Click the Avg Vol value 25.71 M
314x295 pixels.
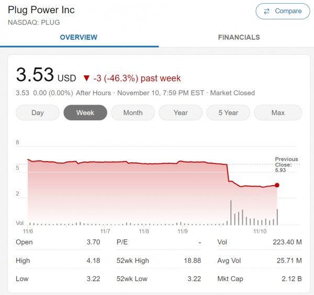click(x=289, y=260)
